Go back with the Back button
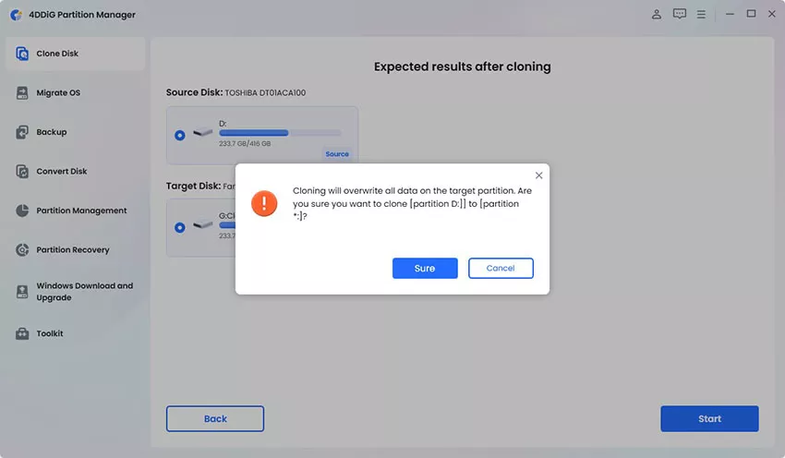The height and width of the screenshot is (458, 785). tap(215, 418)
